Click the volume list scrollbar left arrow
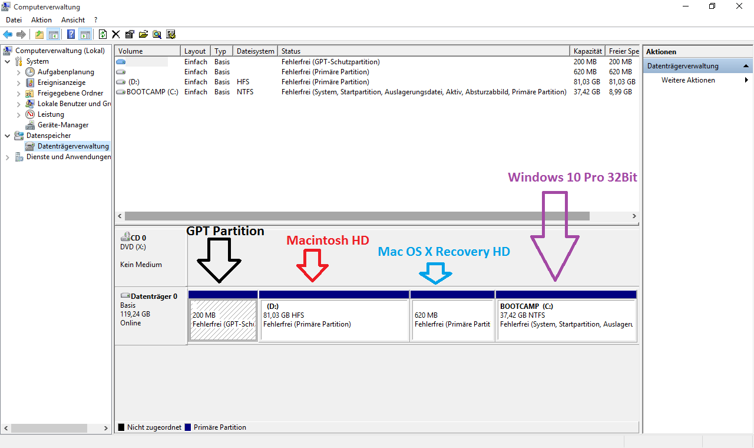Image resolution: width=754 pixels, height=448 pixels. (x=120, y=216)
